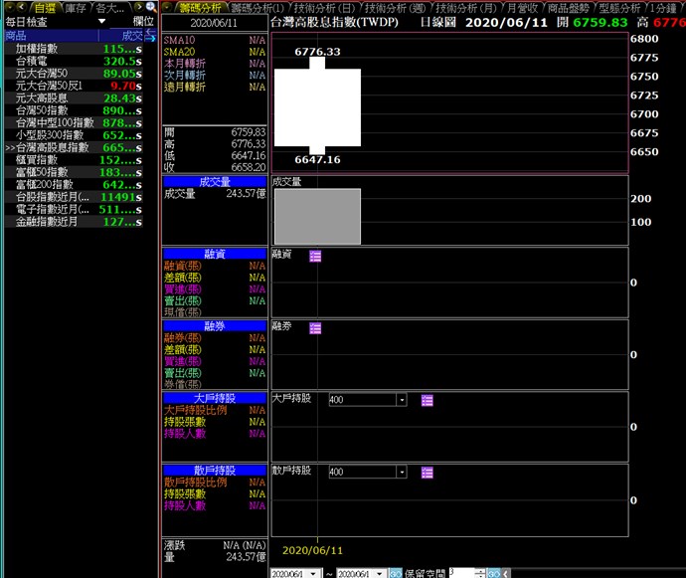Click the 大戶持股 purple list icon
This screenshot has width=686, height=578.
tap(427, 400)
